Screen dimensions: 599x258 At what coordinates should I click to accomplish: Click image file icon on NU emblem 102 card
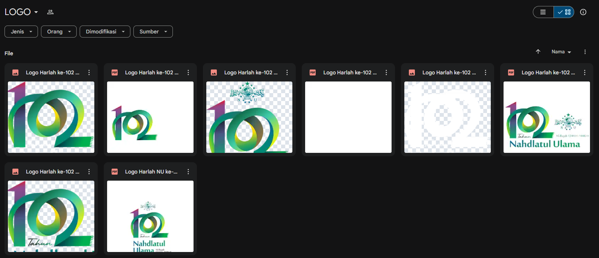click(214, 72)
